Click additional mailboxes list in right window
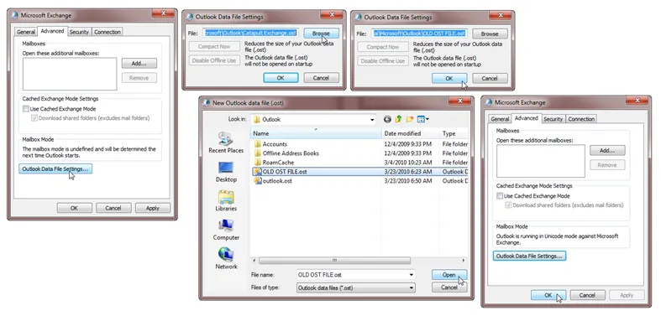This screenshot has height=316, width=661. [540, 161]
